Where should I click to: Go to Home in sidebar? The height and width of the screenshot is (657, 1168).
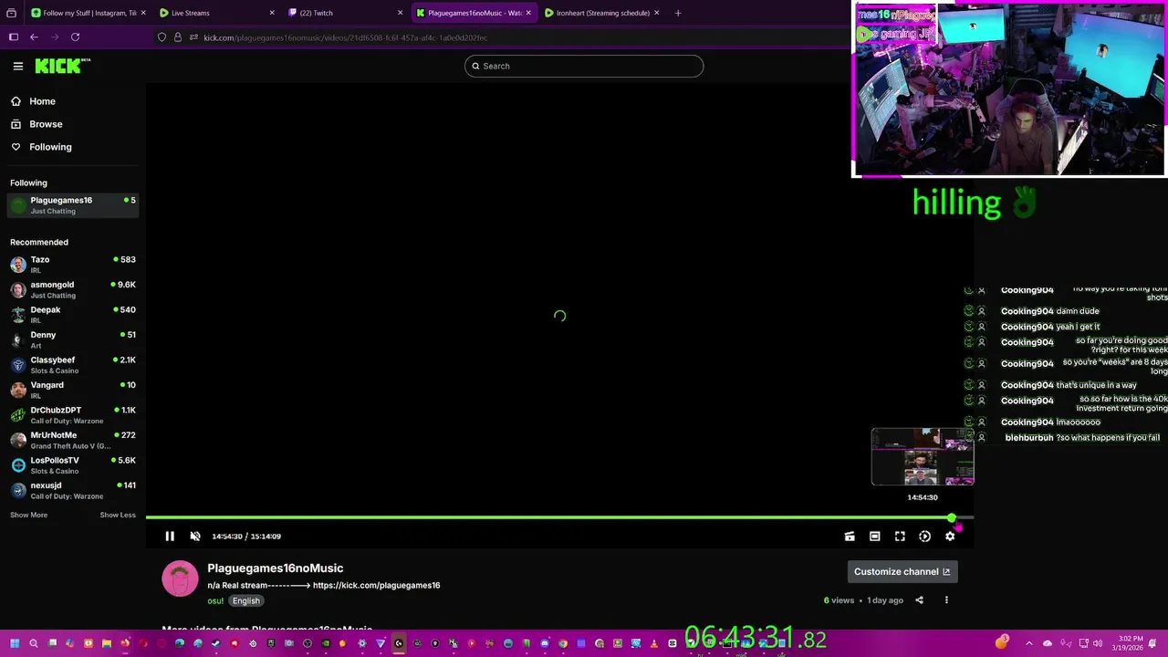pos(42,101)
